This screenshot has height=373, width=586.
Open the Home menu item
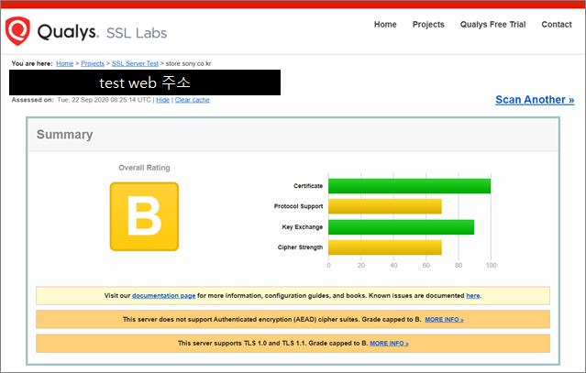385,25
